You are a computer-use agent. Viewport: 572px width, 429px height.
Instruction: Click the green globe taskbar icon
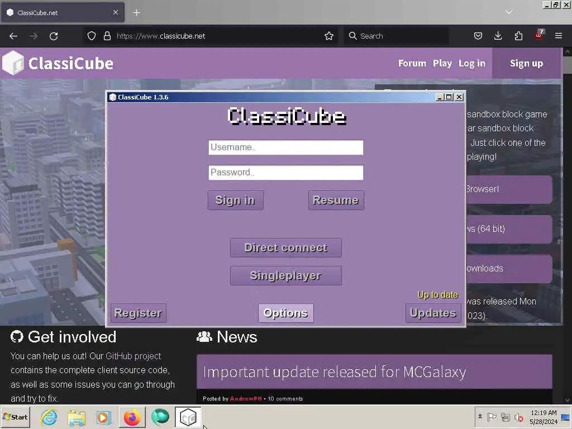tap(160, 417)
